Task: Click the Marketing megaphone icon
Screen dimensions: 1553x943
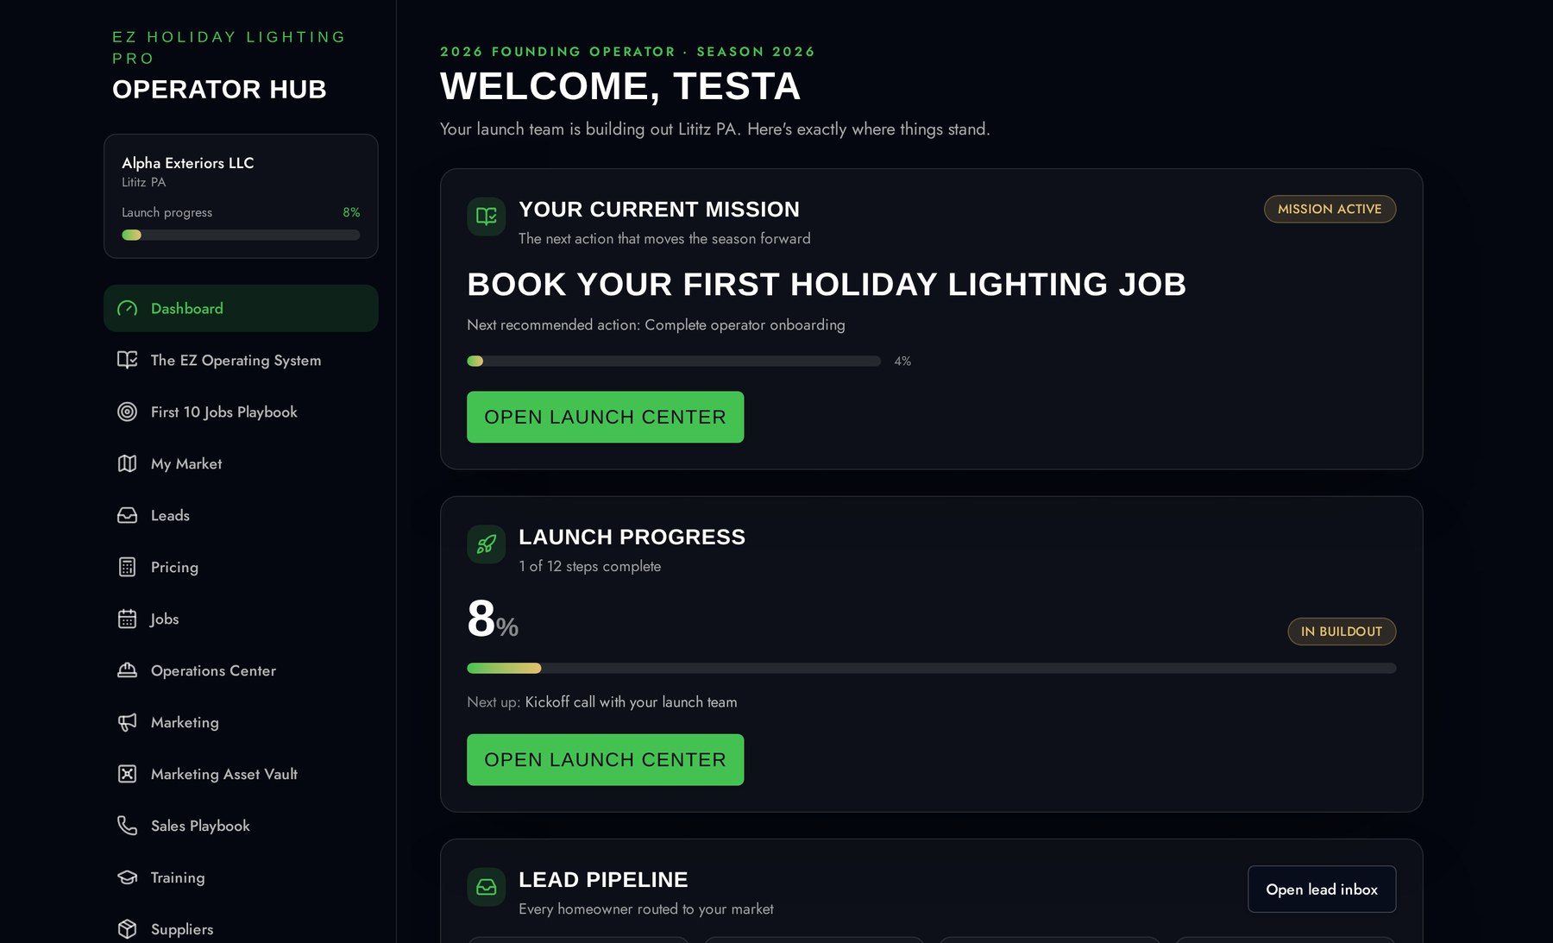Action: click(x=128, y=722)
